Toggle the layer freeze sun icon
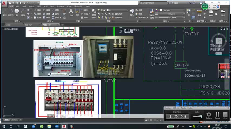Image resolution: width=231 pixels, height=129 pixels. tap(101, 10)
